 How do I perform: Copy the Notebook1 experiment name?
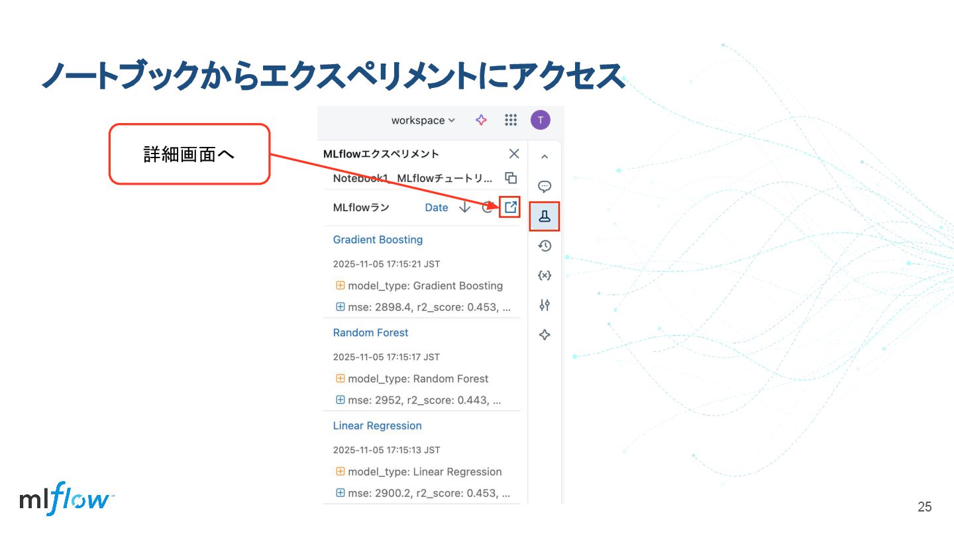[511, 178]
